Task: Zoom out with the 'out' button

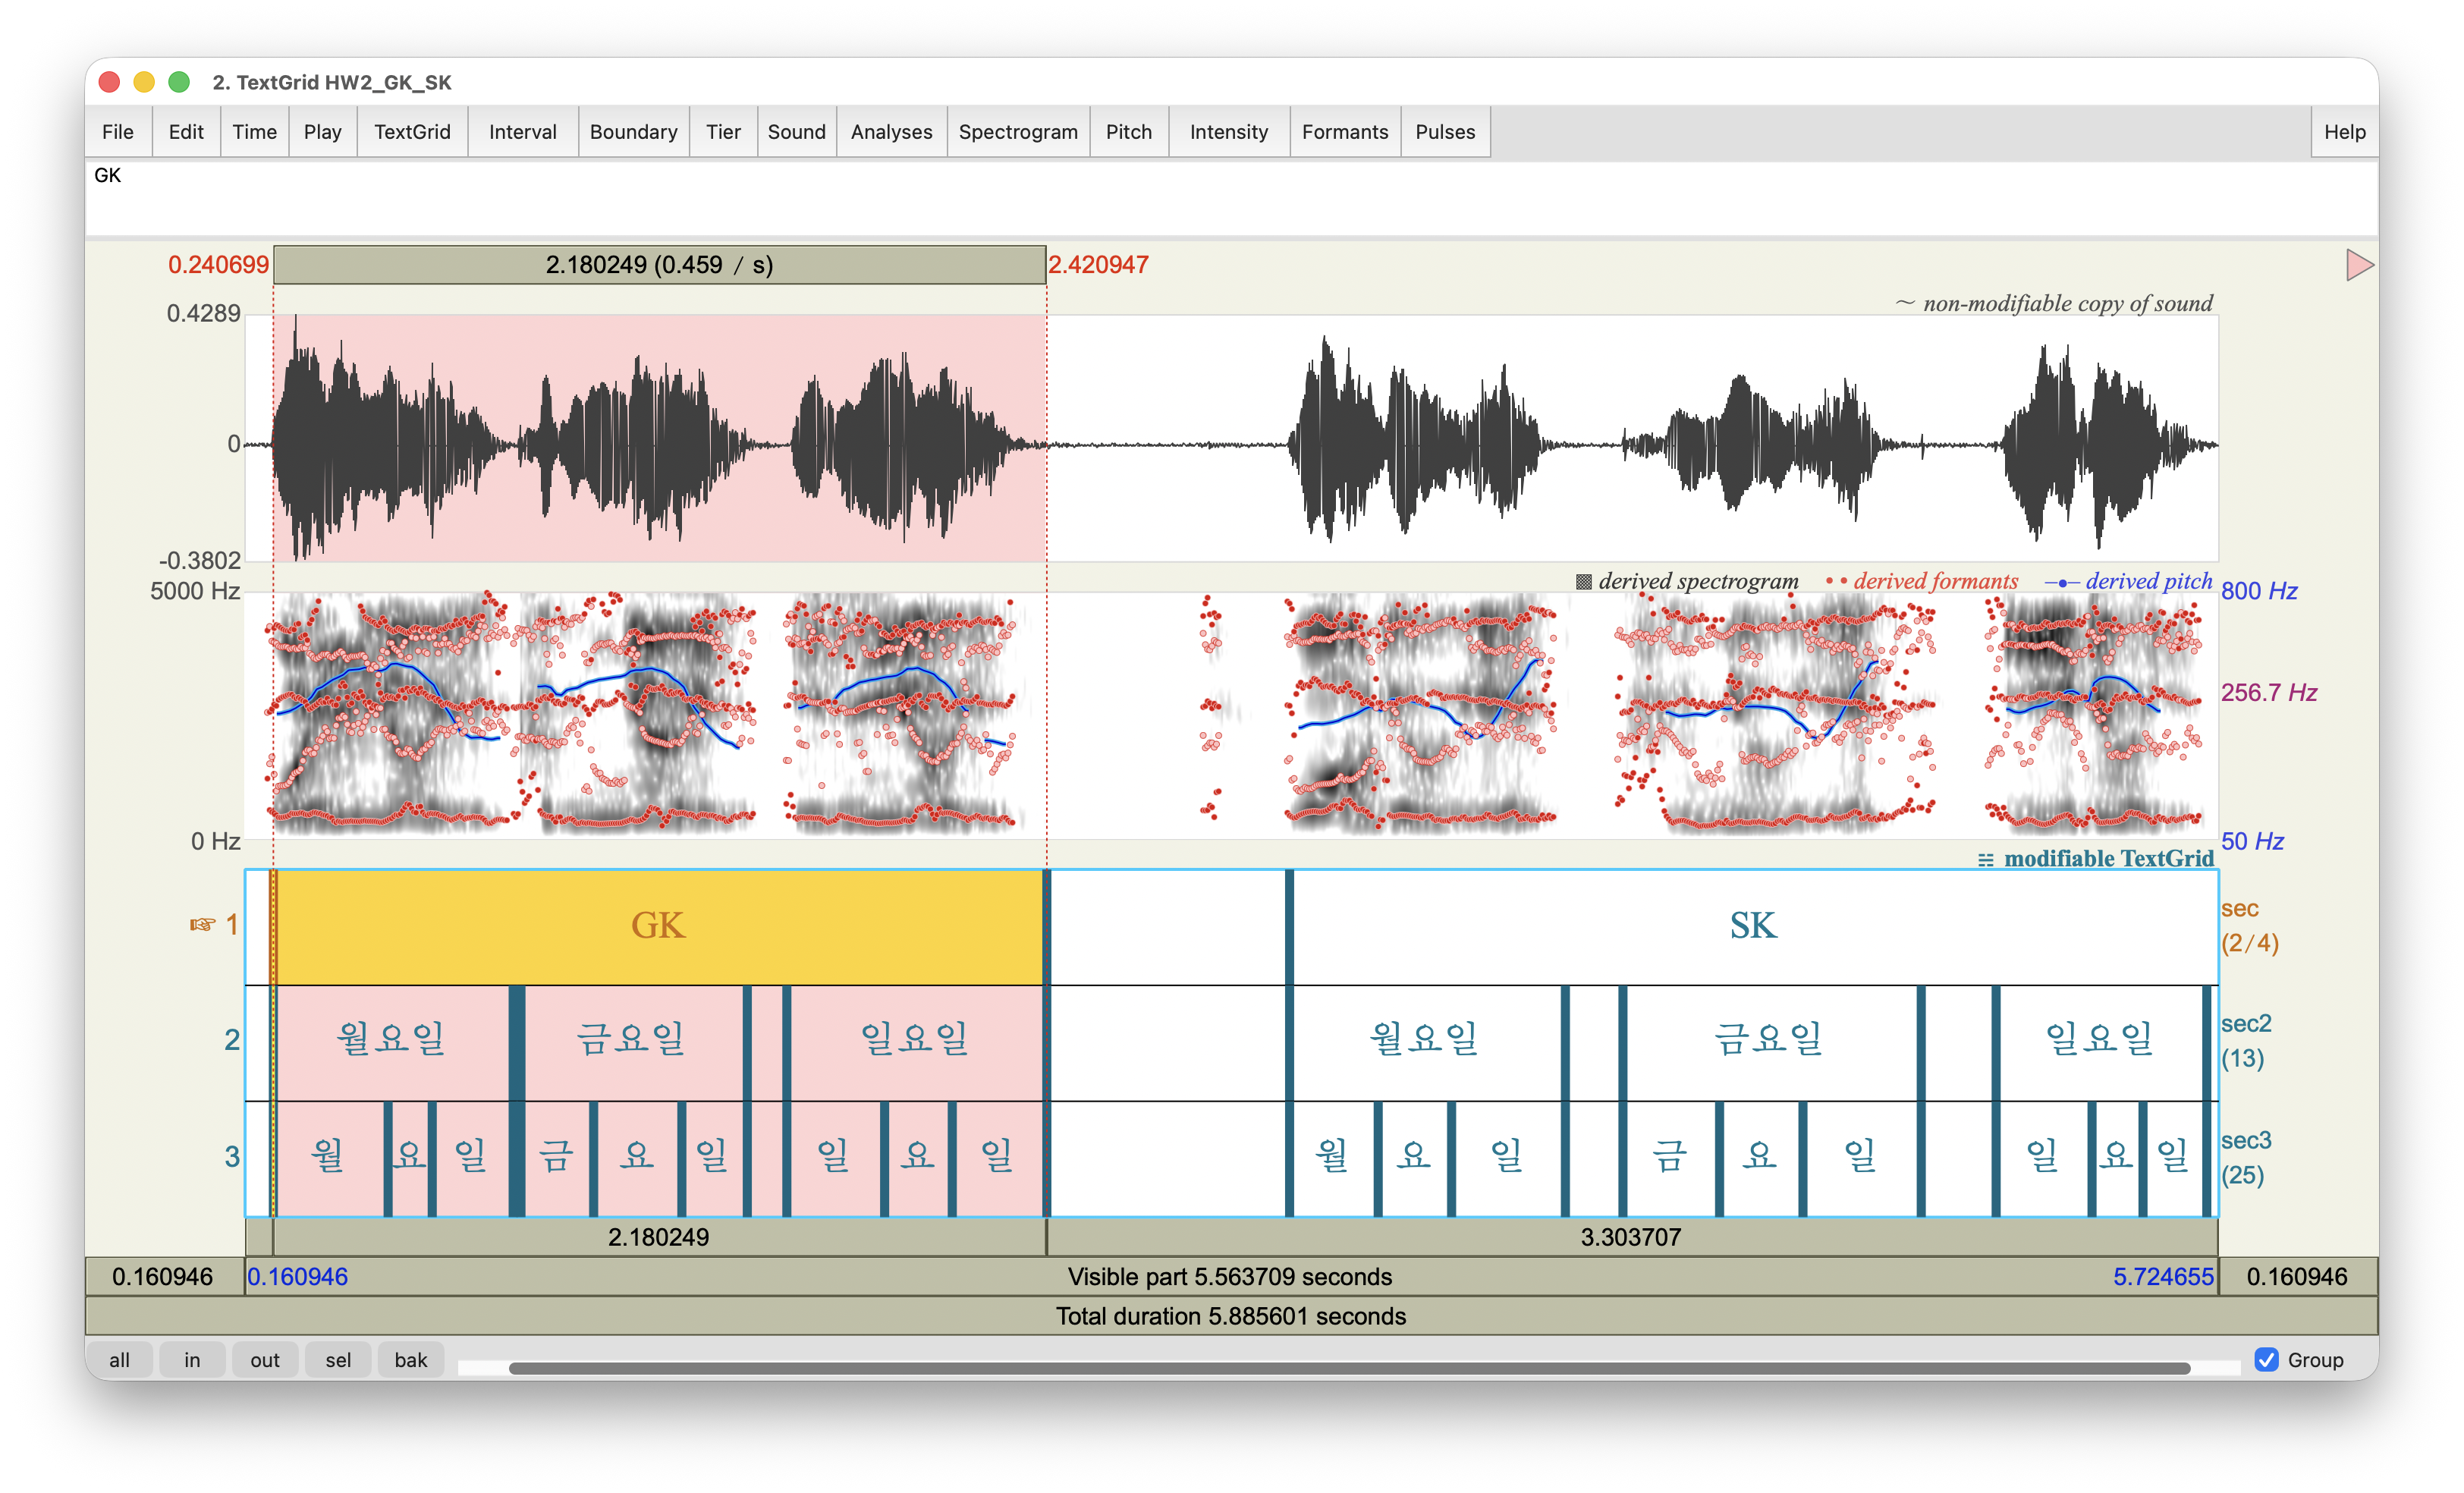Action: [265, 1360]
